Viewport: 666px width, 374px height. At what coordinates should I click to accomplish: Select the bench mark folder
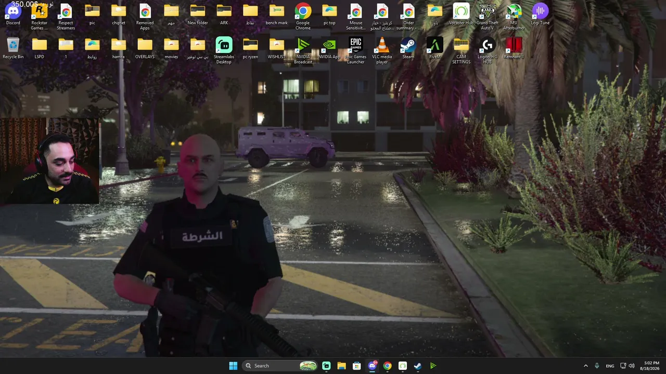tap(277, 15)
